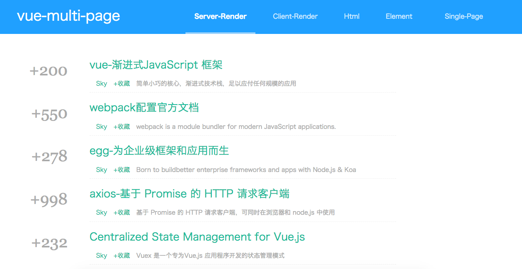Click +收藏 for the Vuex article
This screenshot has width=522, height=269.
(x=122, y=255)
